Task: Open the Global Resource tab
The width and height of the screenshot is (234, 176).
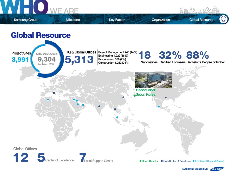Action: pyautogui.click(x=201, y=20)
